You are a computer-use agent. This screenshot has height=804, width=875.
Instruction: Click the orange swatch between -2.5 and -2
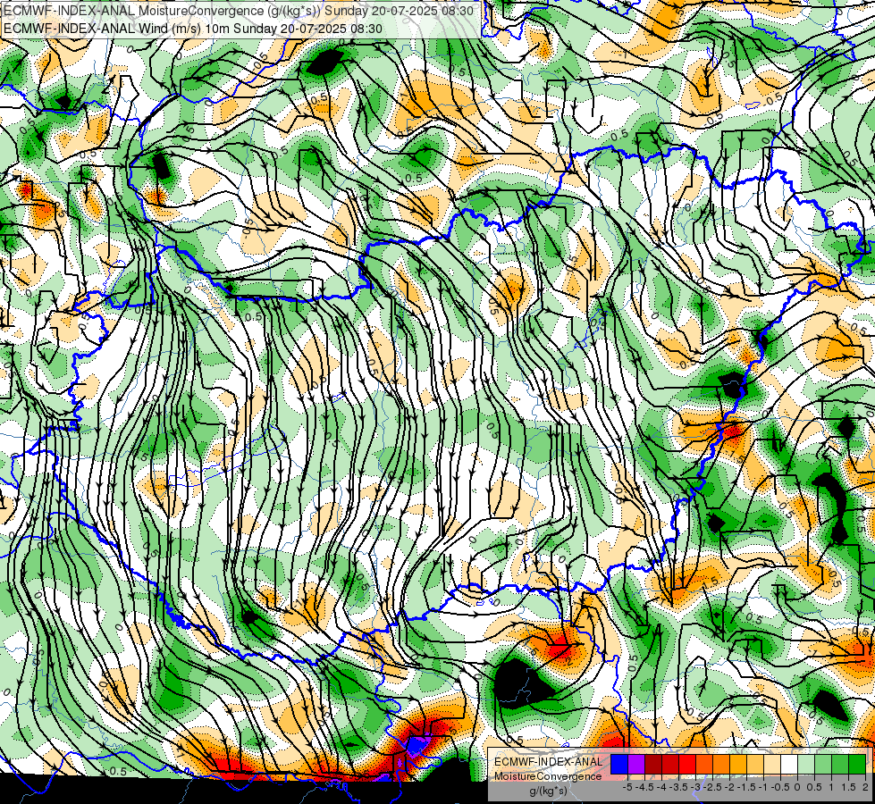(x=721, y=765)
